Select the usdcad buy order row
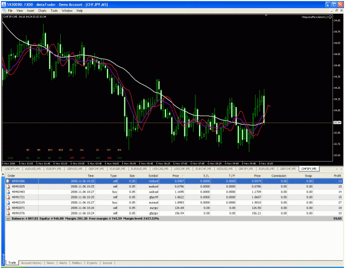 pyautogui.click(x=174, y=192)
